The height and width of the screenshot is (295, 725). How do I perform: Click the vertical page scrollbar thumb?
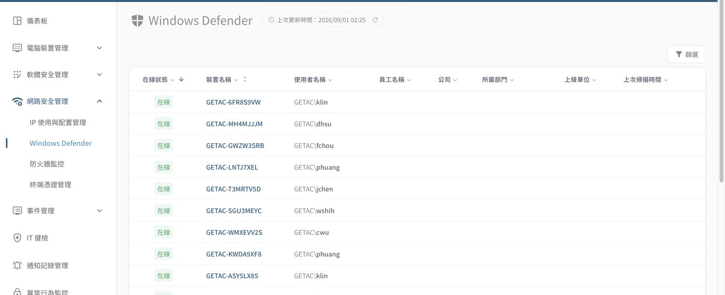click(x=722, y=92)
